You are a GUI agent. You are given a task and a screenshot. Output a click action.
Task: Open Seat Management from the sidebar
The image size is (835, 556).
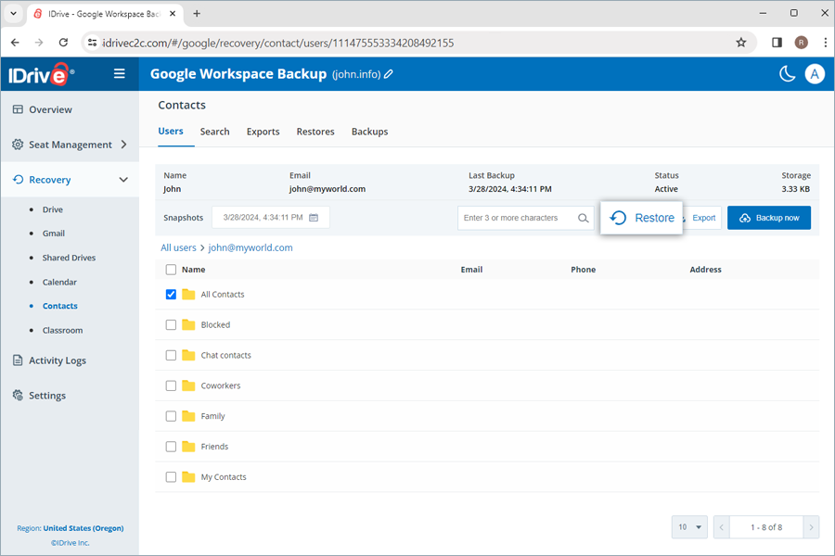coord(68,145)
